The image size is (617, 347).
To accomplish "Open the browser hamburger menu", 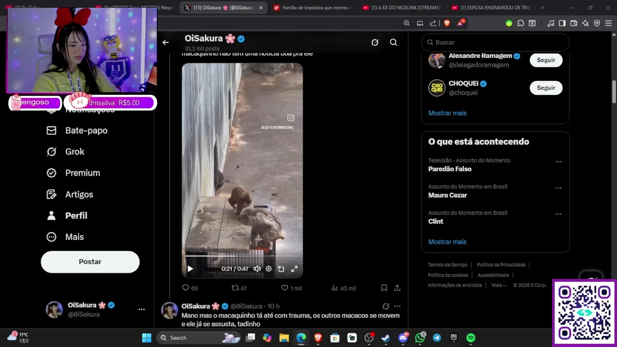I will click(608, 23).
